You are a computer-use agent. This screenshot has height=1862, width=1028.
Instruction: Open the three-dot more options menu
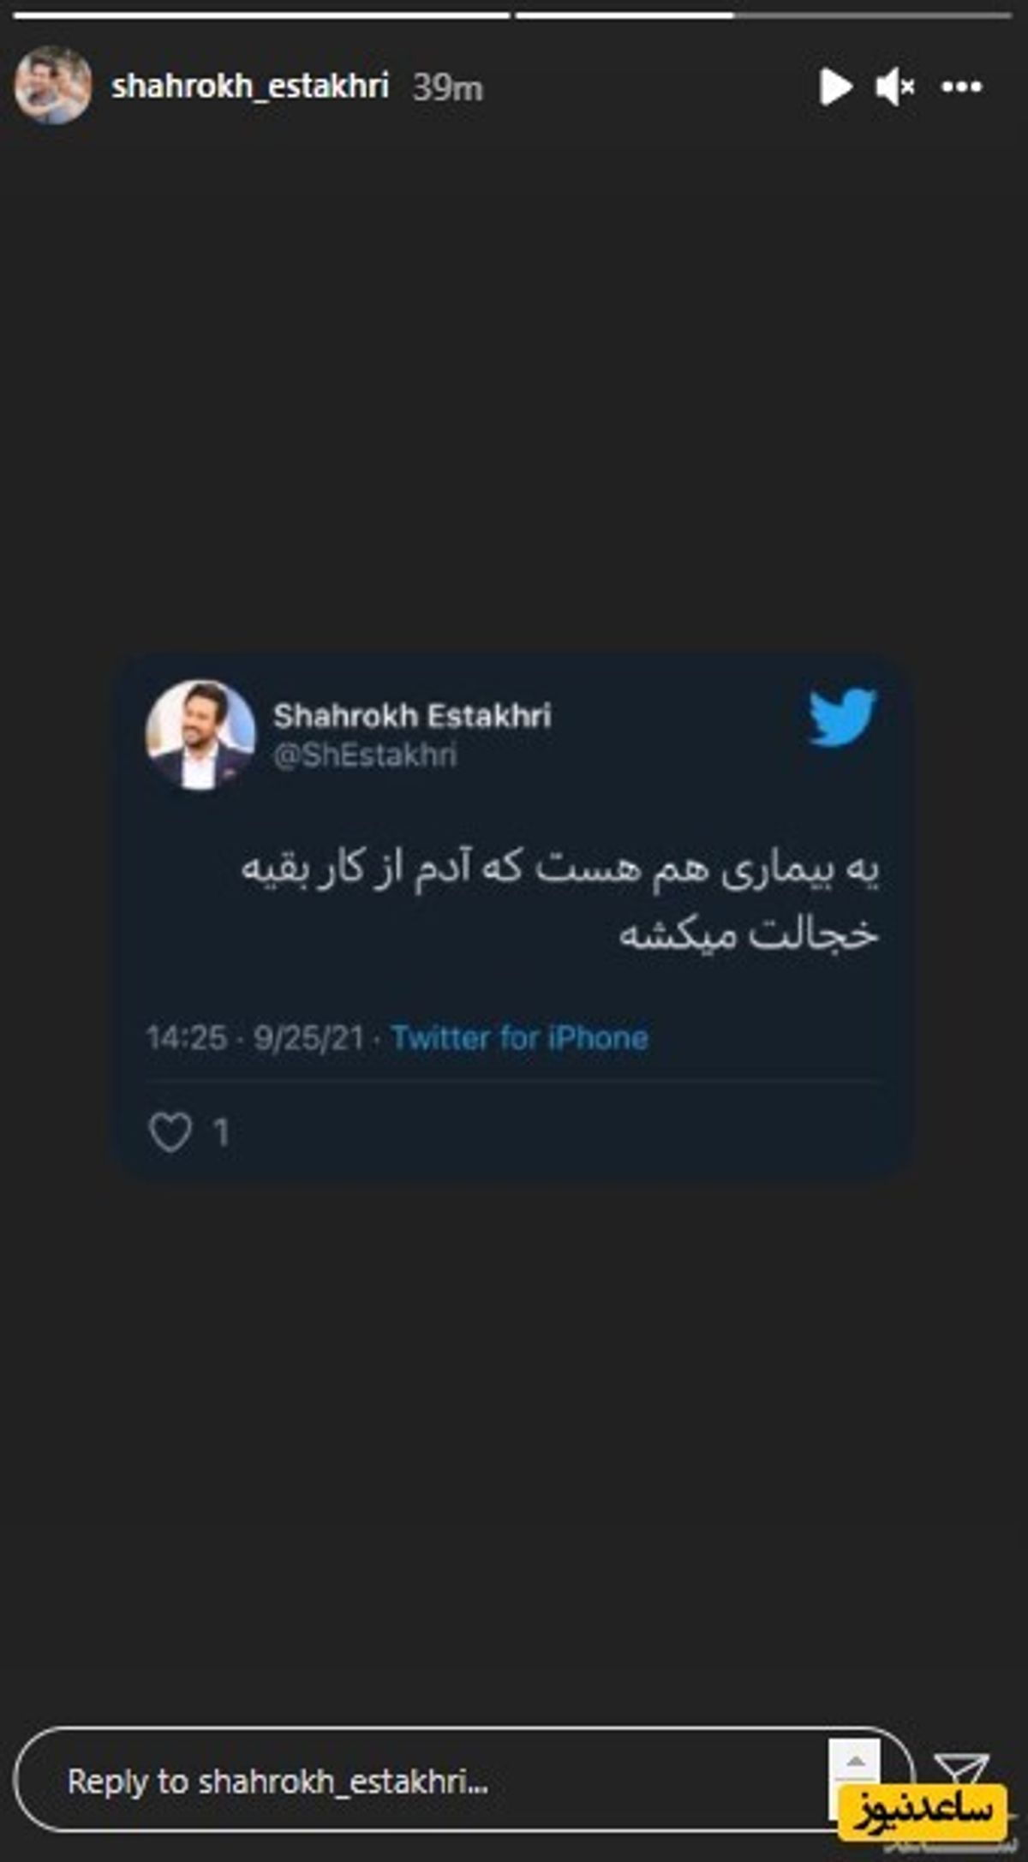pos(961,87)
